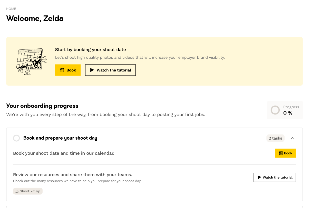Click the "Welcome, Zelda" heading
The image size is (311, 208).
coord(35,18)
